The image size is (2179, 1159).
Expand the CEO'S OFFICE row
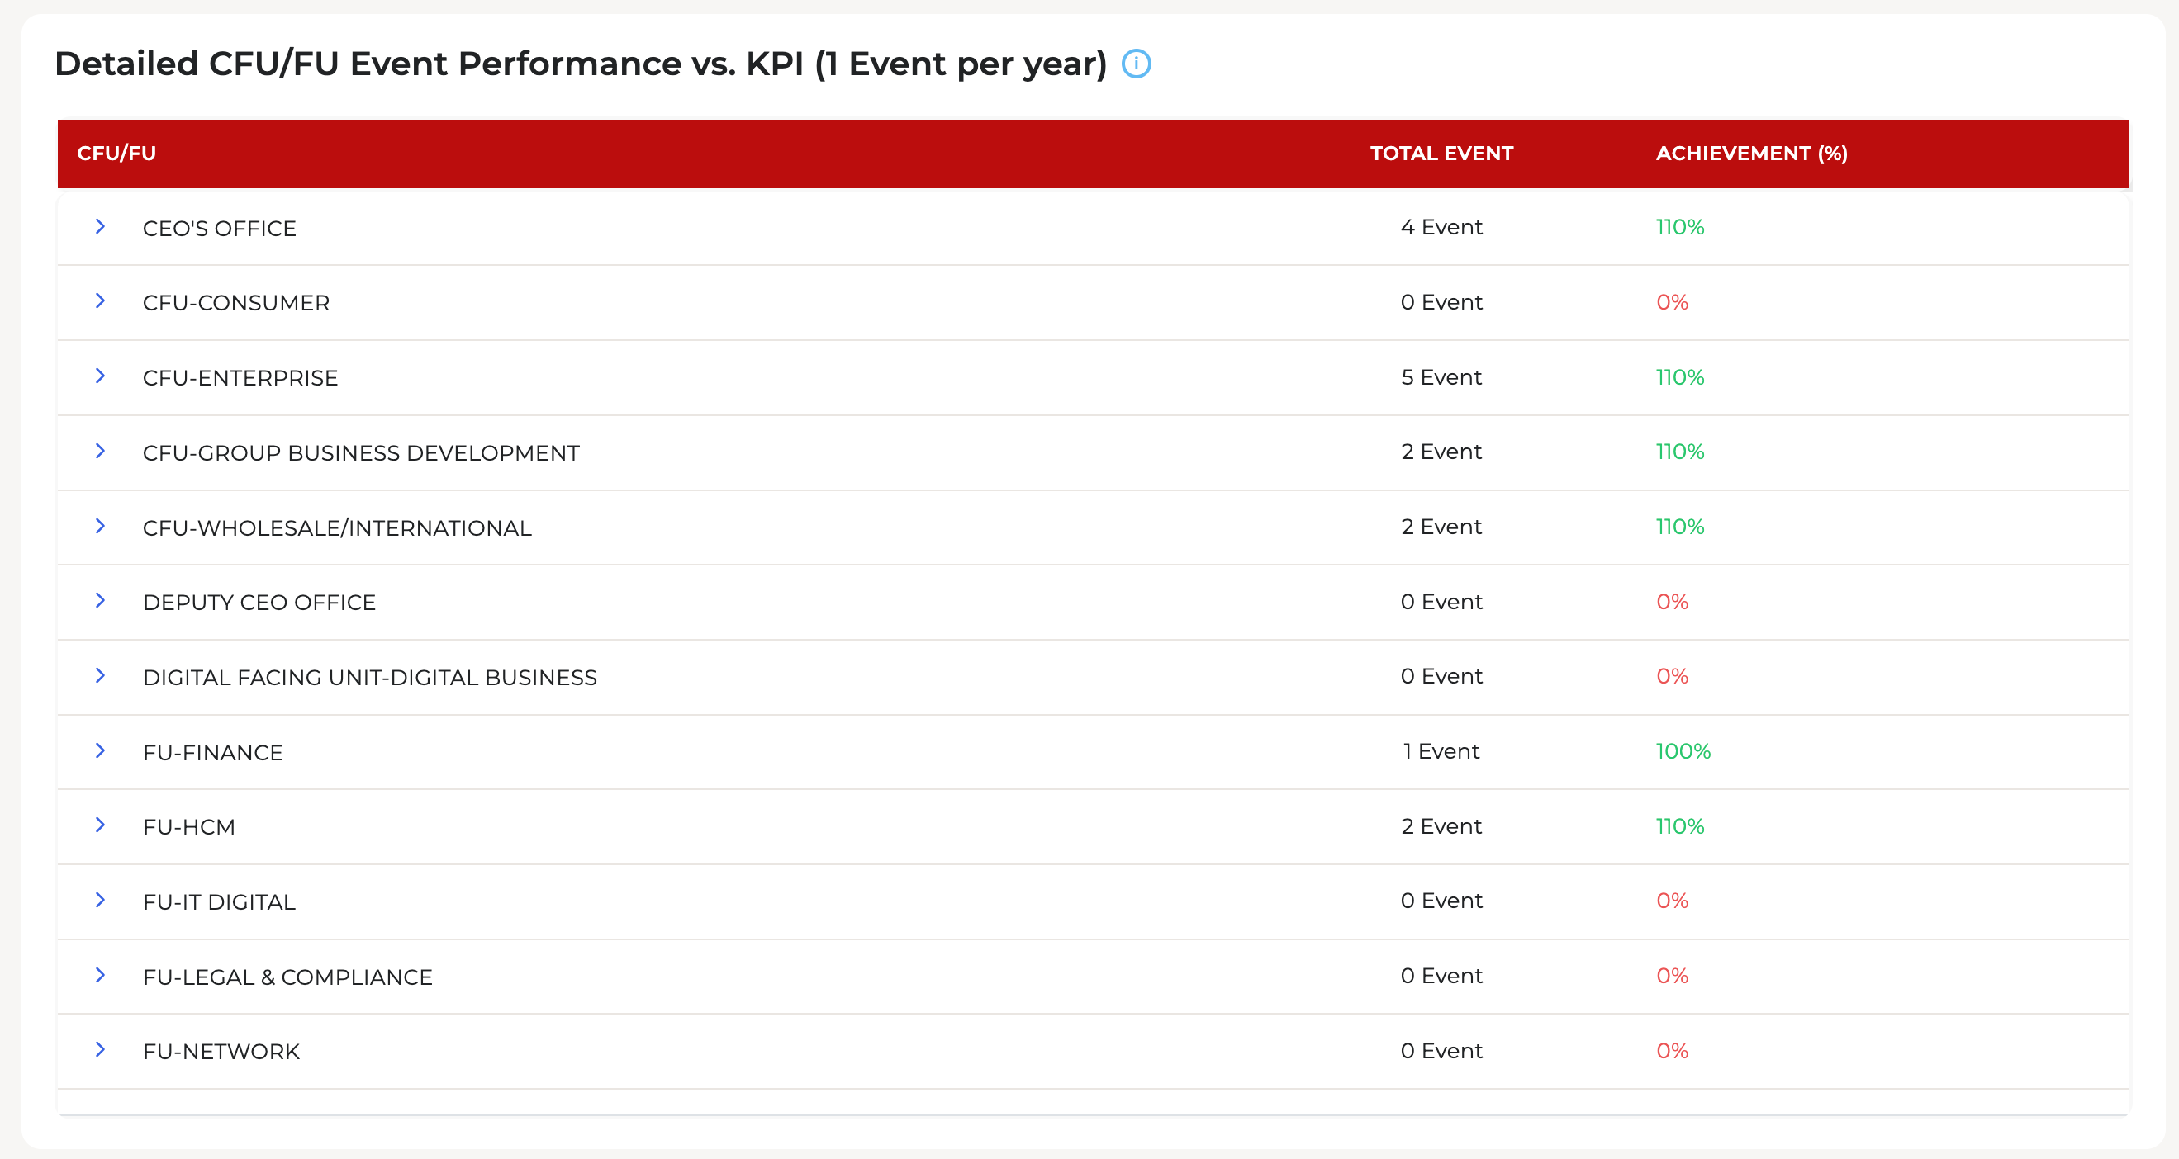click(x=100, y=226)
